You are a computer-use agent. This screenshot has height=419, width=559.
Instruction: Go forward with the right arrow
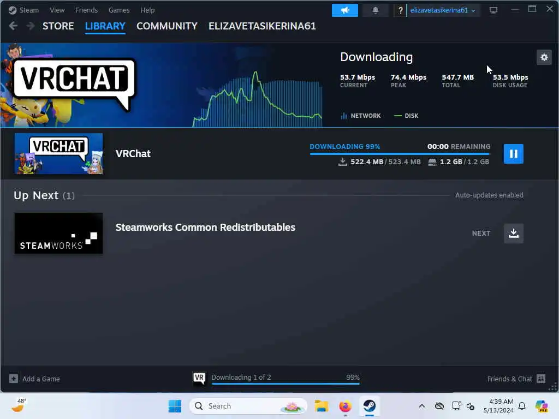tap(31, 26)
